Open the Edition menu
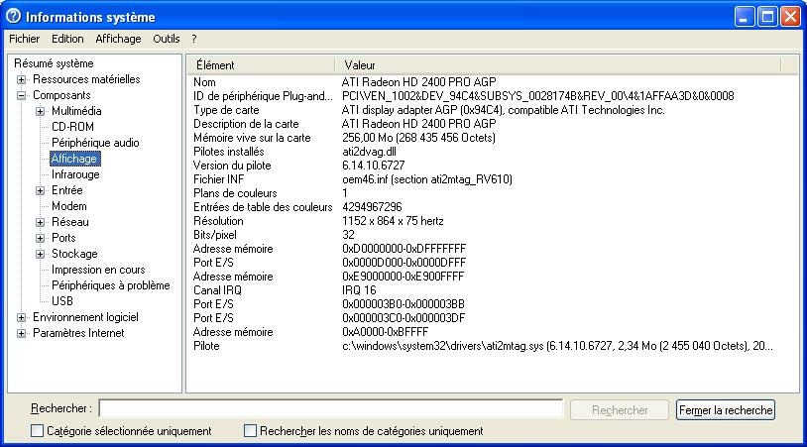807x447 pixels. (x=67, y=39)
